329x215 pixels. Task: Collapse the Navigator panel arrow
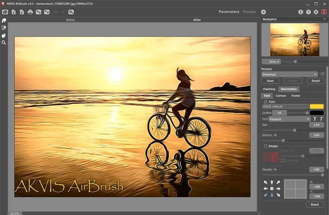[324, 19]
